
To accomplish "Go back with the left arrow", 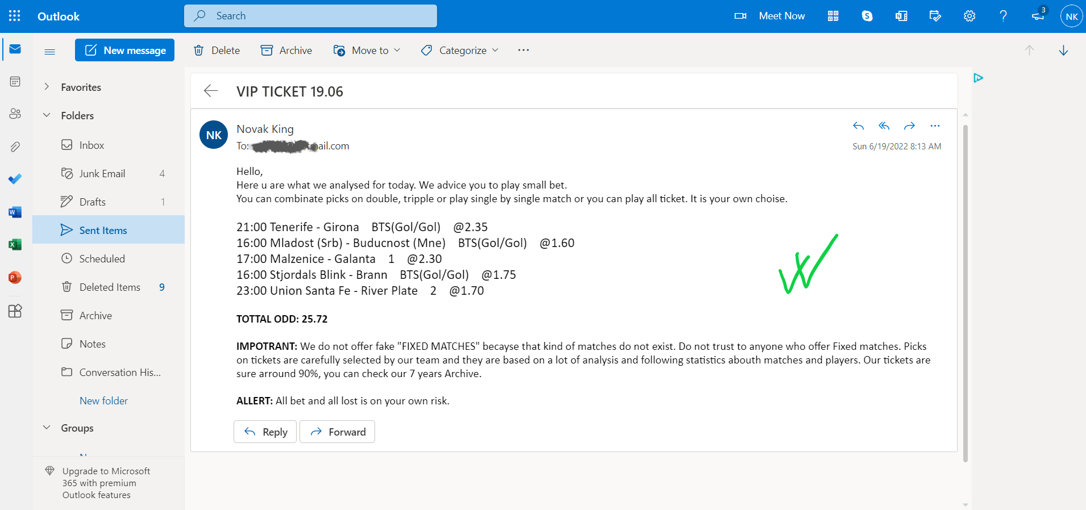I will coord(211,91).
